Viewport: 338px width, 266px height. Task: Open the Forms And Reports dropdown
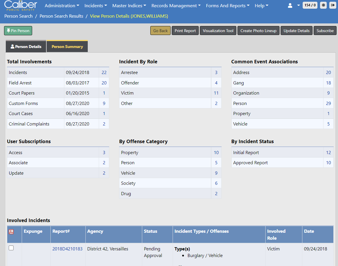tap(228, 6)
